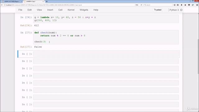Click the Pocket icon in toolbar
Viewport: 199px width, 112px height.
(x=189, y=5)
